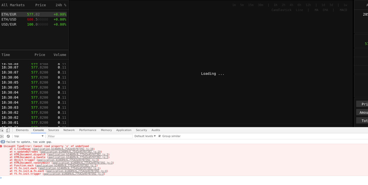This screenshot has height=185, width=368.
Task: Open the console sidebar panel icon
Action: 2,136
